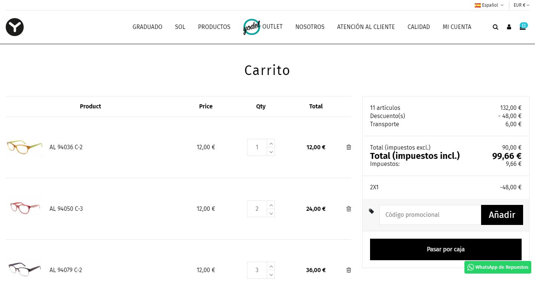Open the shopping cart icon with 11 badge

[523, 27]
